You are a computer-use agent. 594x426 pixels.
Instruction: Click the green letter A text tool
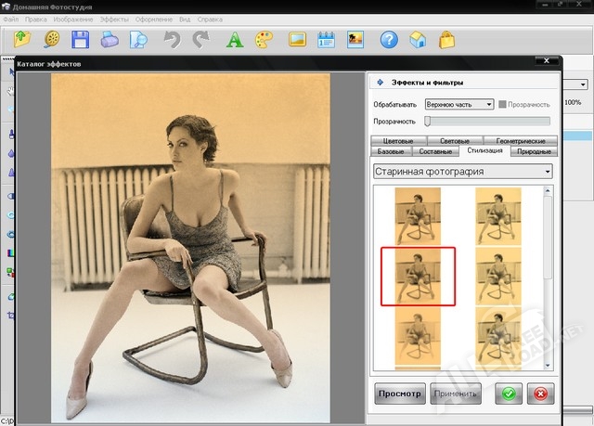[x=236, y=39]
